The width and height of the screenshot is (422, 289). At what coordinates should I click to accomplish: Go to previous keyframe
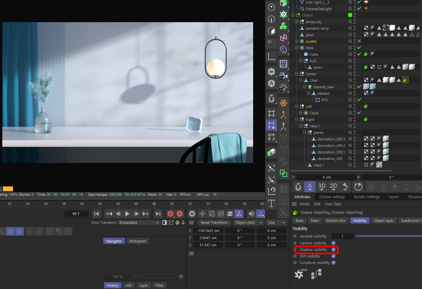coord(109,214)
